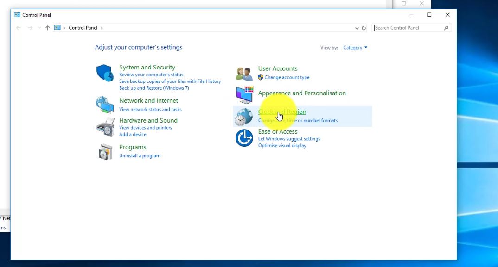Open Appearance and Personalisation category
498x267 pixels.
coord(302,93)
